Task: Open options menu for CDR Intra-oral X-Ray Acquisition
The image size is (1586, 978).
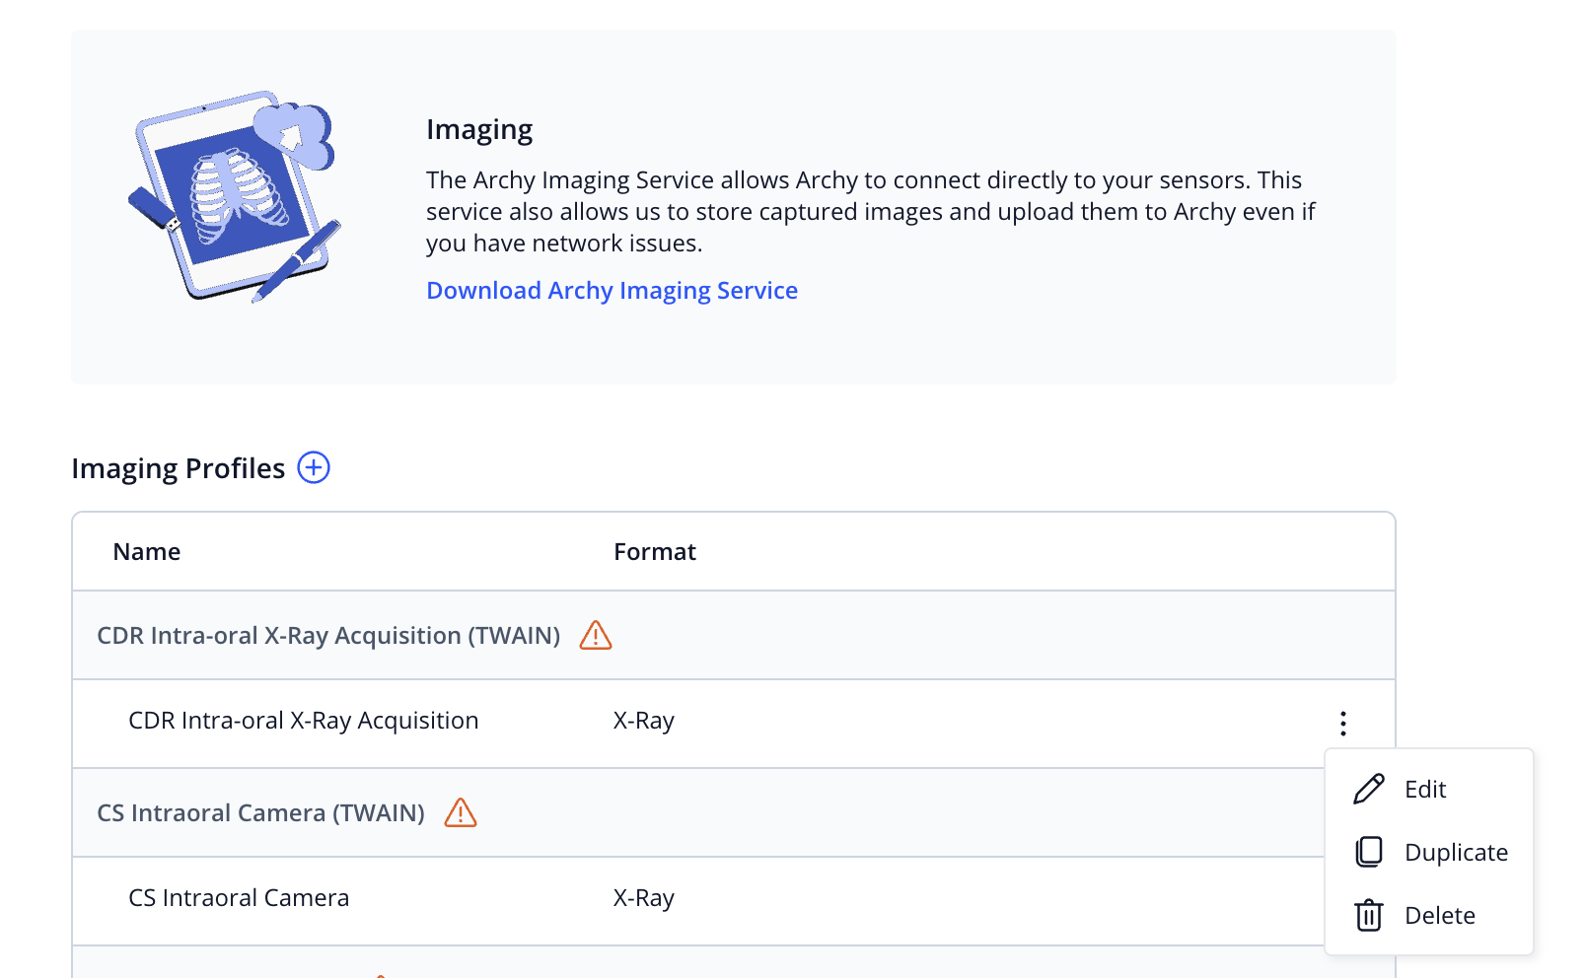Action: (1343, 724)
